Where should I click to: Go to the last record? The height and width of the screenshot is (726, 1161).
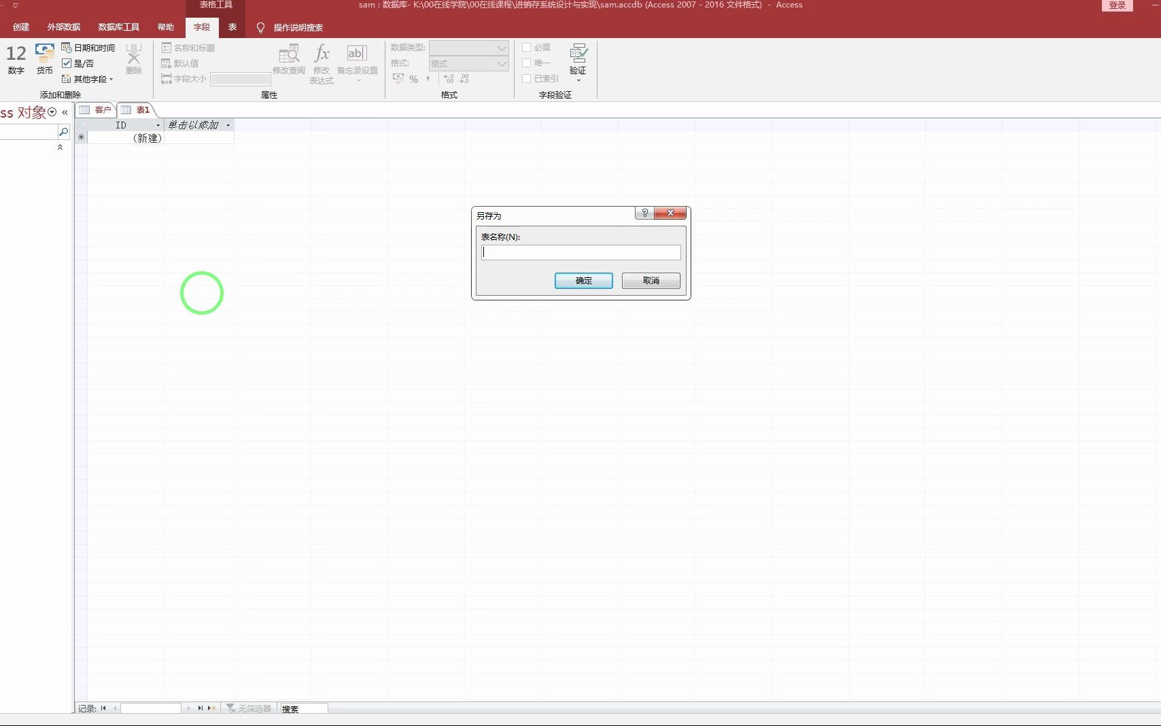tap(201, 708)
